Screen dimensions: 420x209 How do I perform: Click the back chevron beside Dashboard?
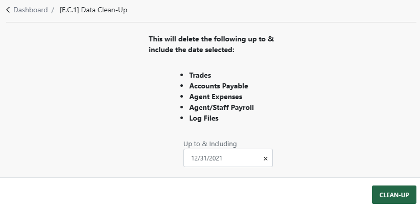tap(8, 10)
